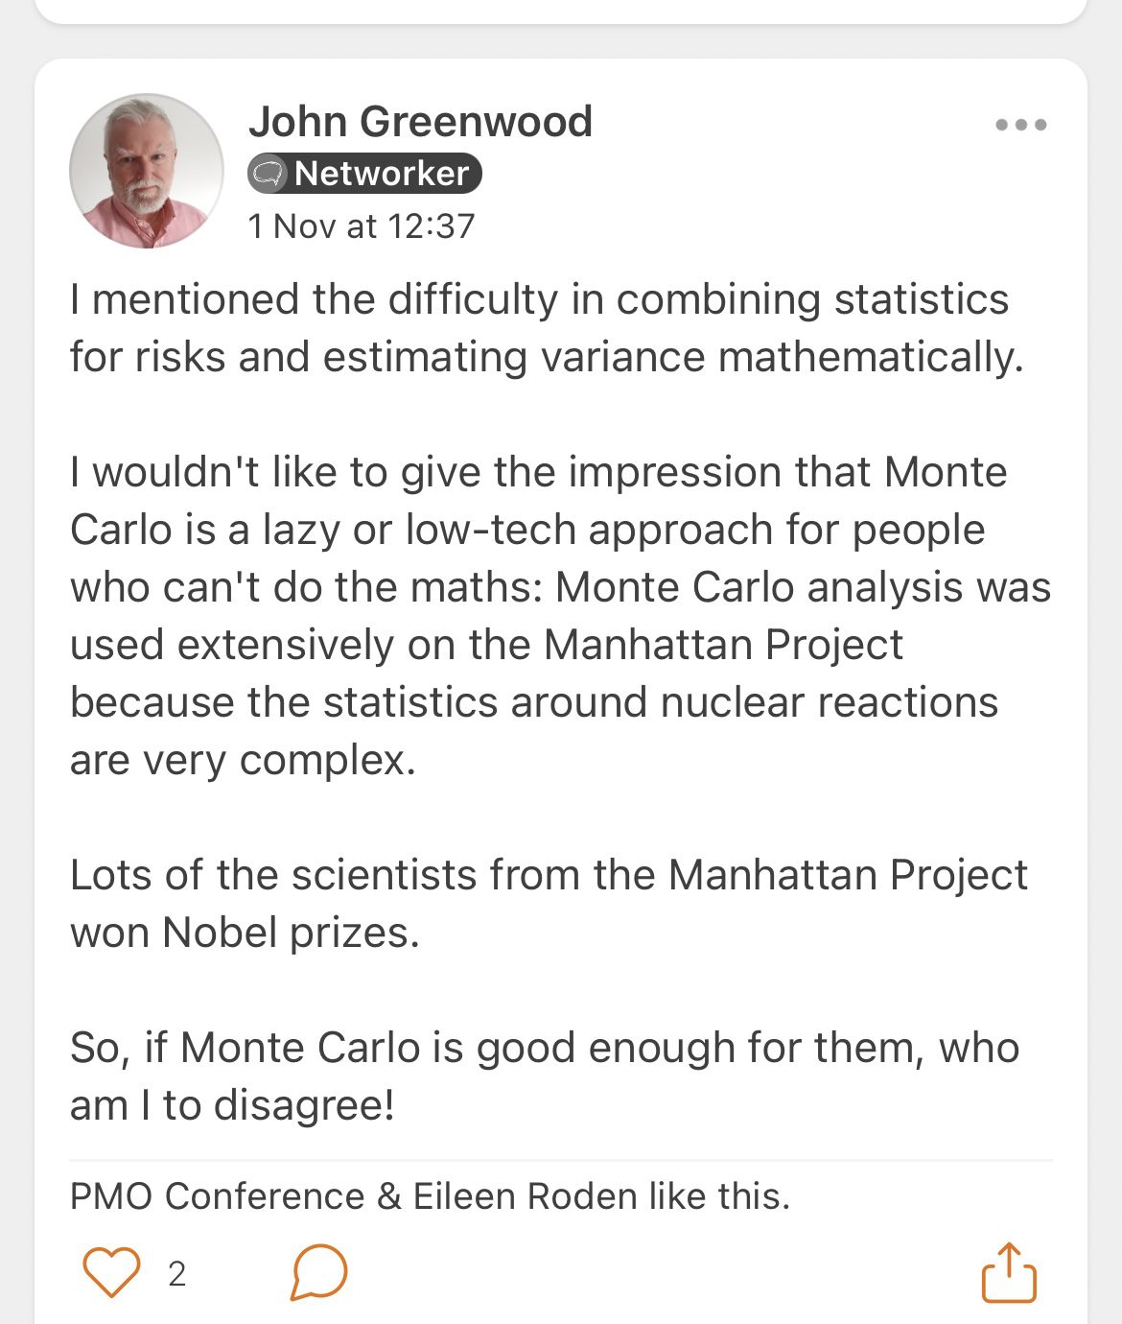Tap the closing line "So, if Monte Carlo"
1122x1324 pixels.
pyautogui.click(x=544, y=1076)
